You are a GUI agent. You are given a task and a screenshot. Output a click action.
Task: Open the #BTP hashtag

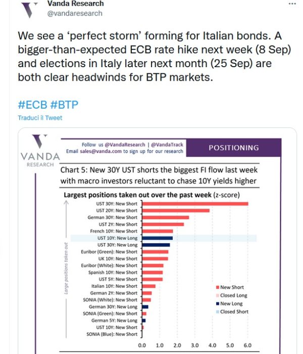pos(64,105)
